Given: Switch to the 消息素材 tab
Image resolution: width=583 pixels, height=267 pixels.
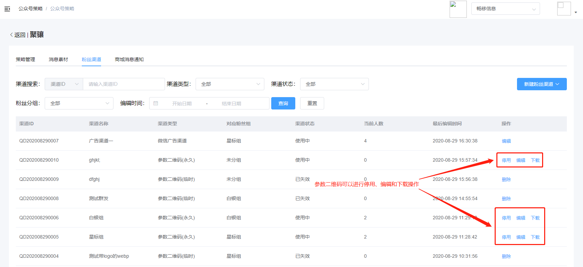Looking at the screenshot, I should pos(58,59).
